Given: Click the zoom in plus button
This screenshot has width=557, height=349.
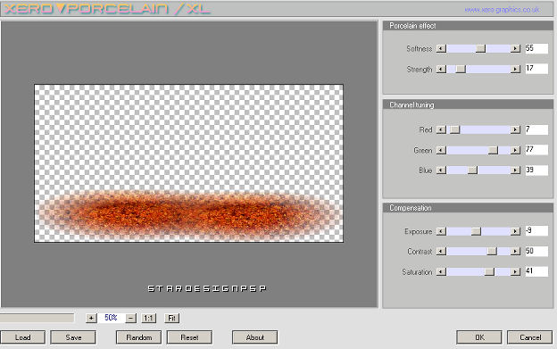Looking at the screenshot, I should pyautogui.click(x=91, y=318).
